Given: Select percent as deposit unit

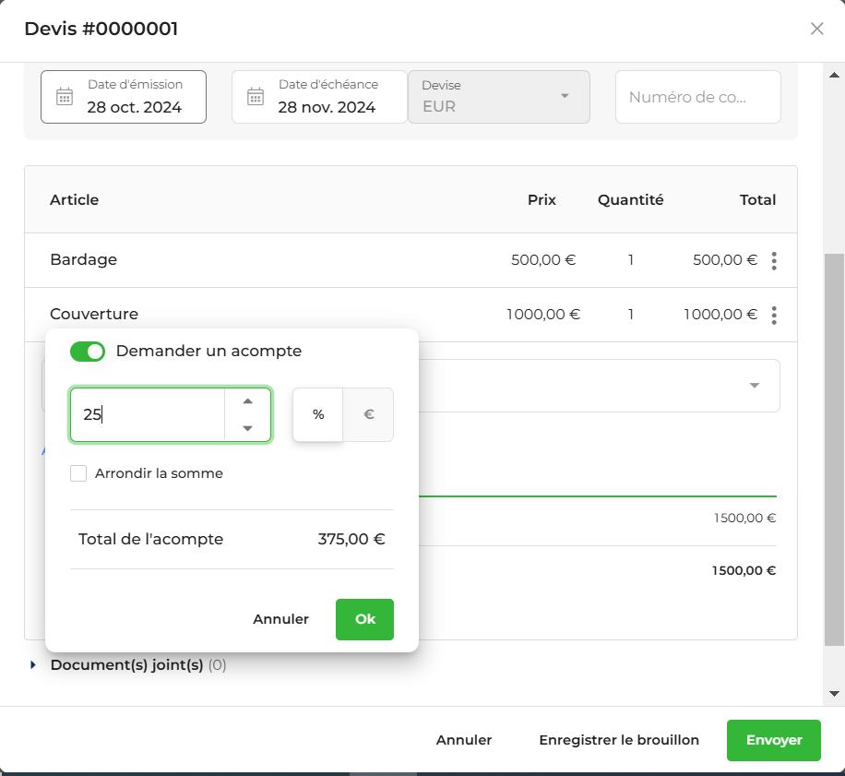Looking at the screenshot, I should click(318, 414).
